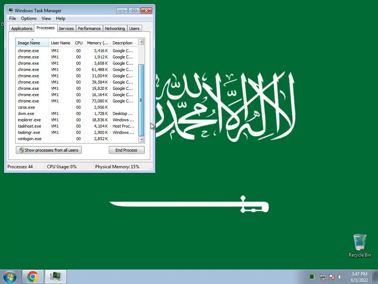378x284 pixels.
Task: Click Show processes from all users
Action: pos(49,150)
